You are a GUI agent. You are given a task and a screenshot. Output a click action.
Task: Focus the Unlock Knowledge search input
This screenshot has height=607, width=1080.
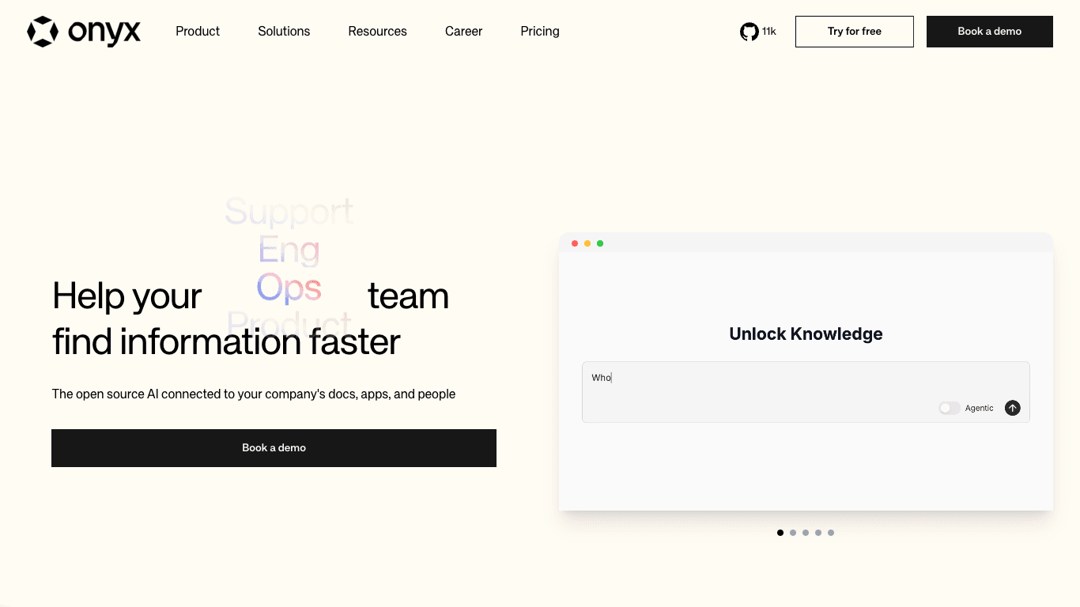(806, 392)
